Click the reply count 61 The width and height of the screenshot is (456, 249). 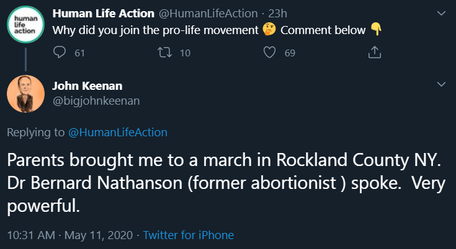[79, 53]
